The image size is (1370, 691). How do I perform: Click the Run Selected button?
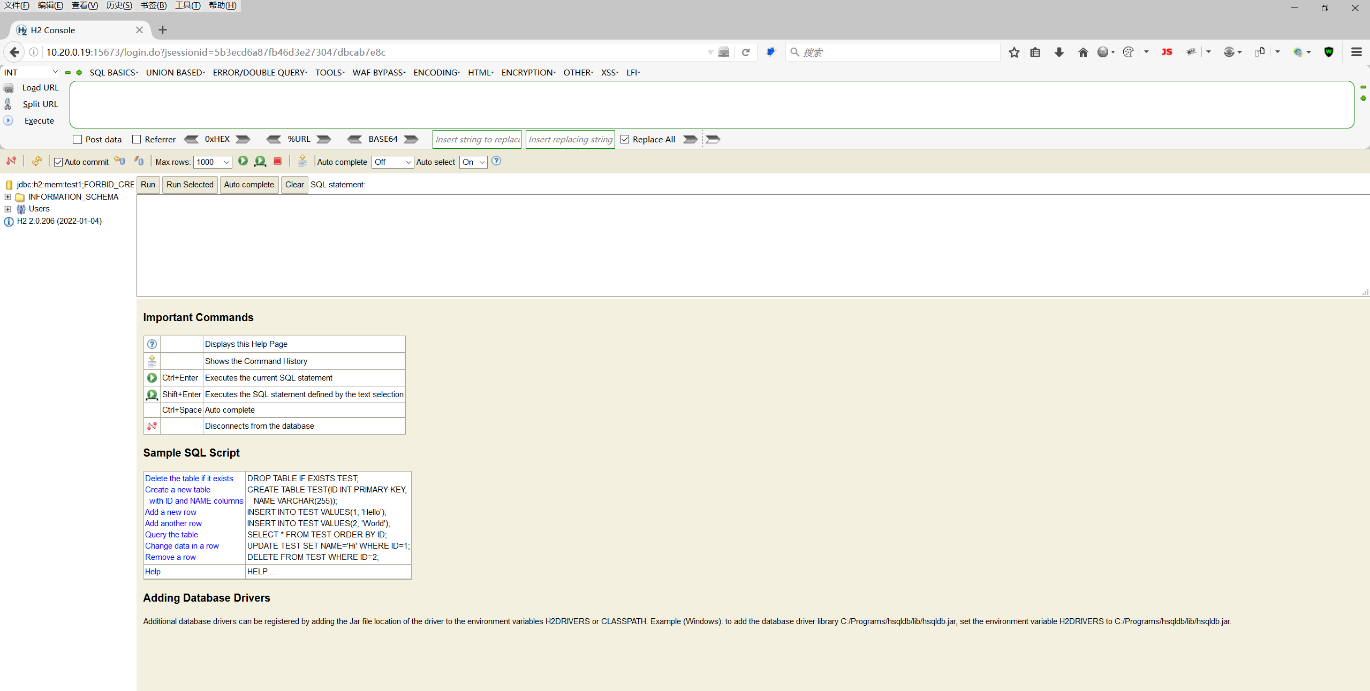point(190,185)
